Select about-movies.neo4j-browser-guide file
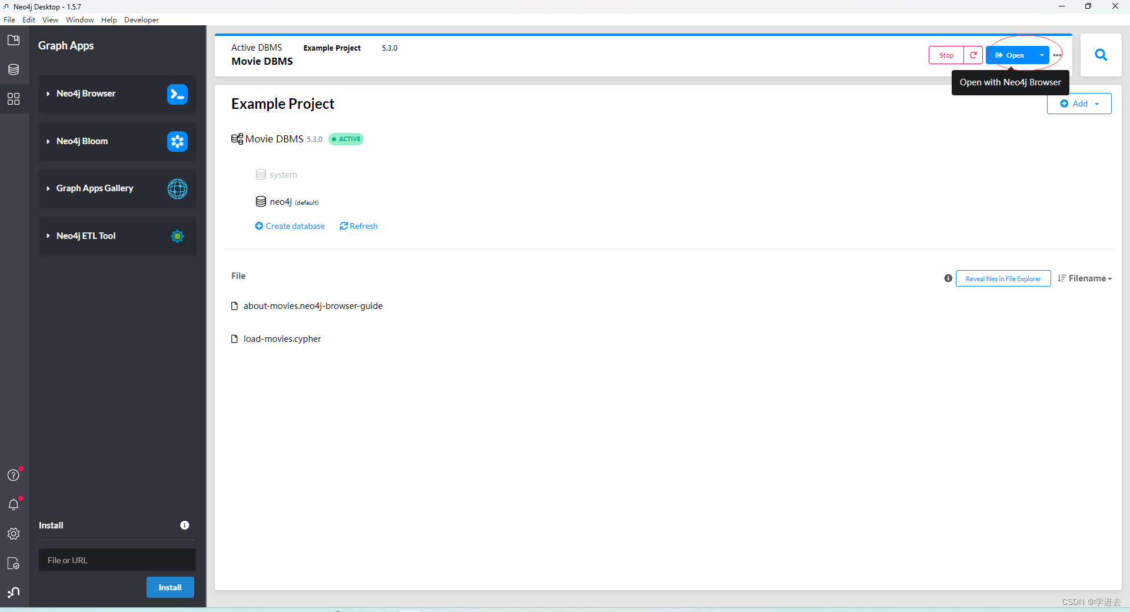Image resolution: width=1130 pixels, height=612 pixels. click(313, 306)
